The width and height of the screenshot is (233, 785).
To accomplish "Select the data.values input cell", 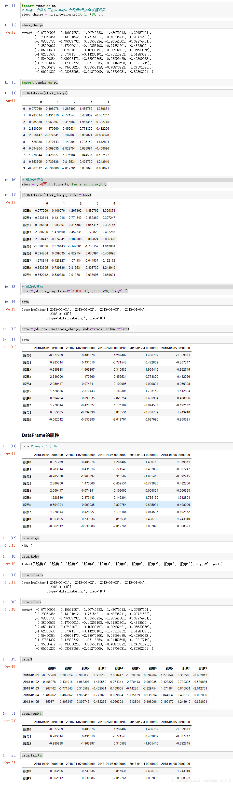I will 127,602.
